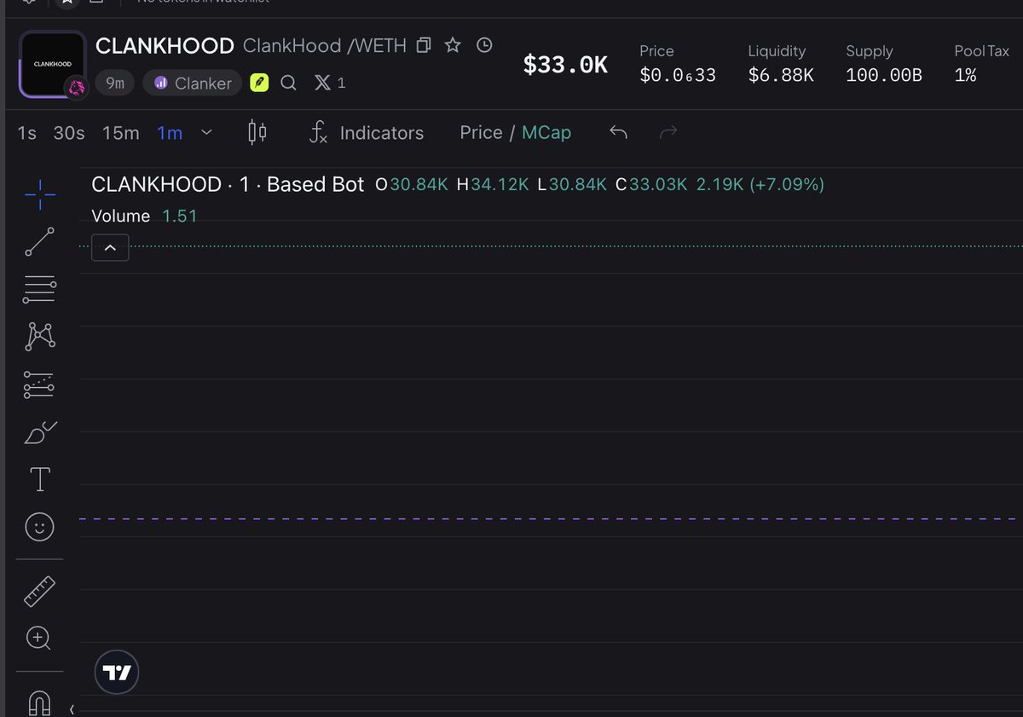Undo the last chart action
This screenshot has height=717, width=1023.
(x=619, y=132)
